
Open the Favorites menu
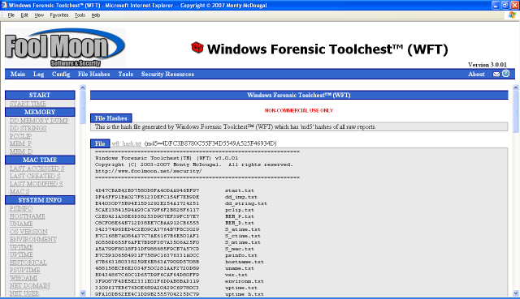coord(59,15)
